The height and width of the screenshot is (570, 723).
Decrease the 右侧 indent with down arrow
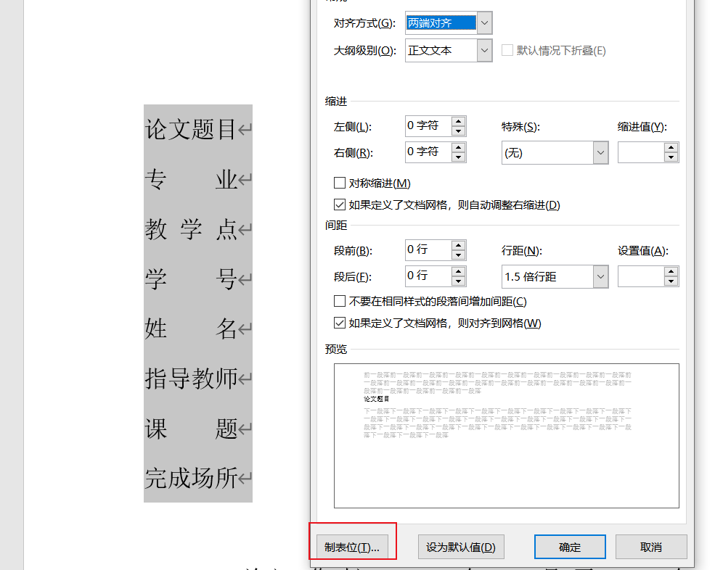click(x=458, y=157)
